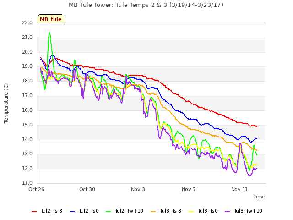Click the end of the blue curve
This screenshot has height=220, width=293.
(x=257, y=138)
